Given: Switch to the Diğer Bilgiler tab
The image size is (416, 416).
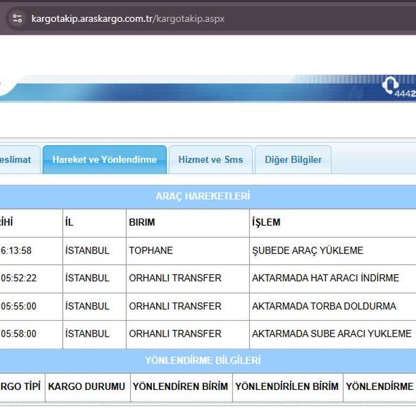Looking at the screenshot, I should click(293, 160).
